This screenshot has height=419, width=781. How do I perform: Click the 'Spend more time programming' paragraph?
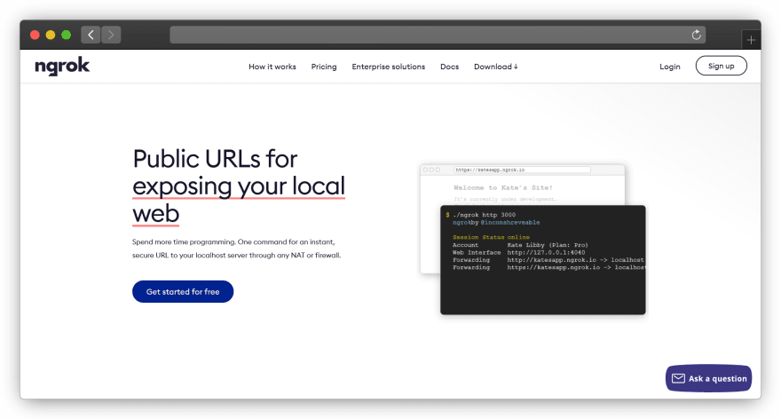[237, 248]
